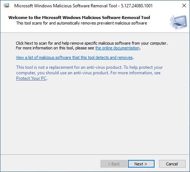Close the Malicious Software Removal Tool window
190x172 pixels.
click(x=184, y=5)
